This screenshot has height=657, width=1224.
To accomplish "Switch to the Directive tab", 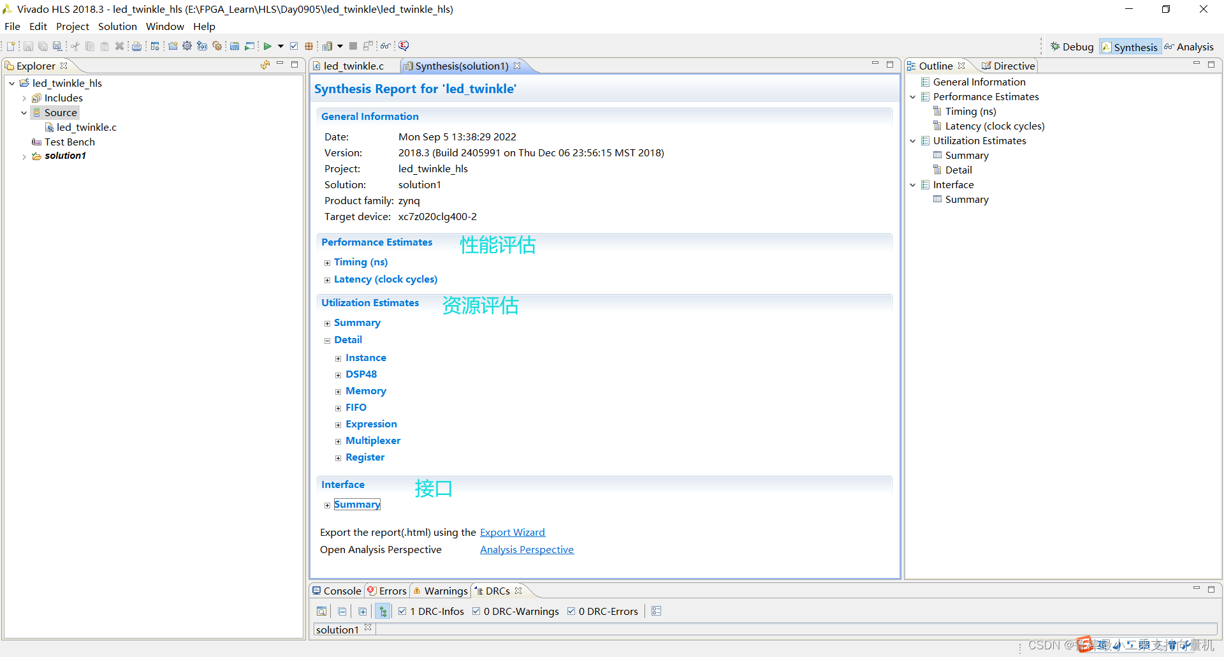I will tap(1009, 66).
